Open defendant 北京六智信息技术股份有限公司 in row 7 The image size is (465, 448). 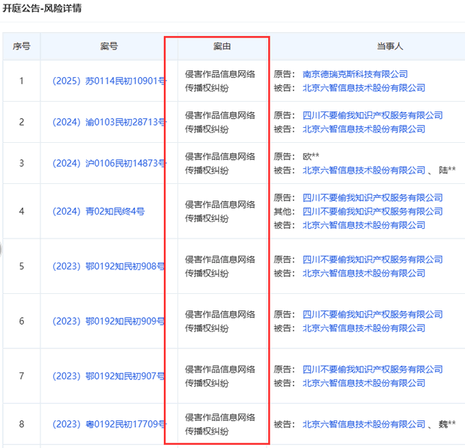[x=364, y=383]
